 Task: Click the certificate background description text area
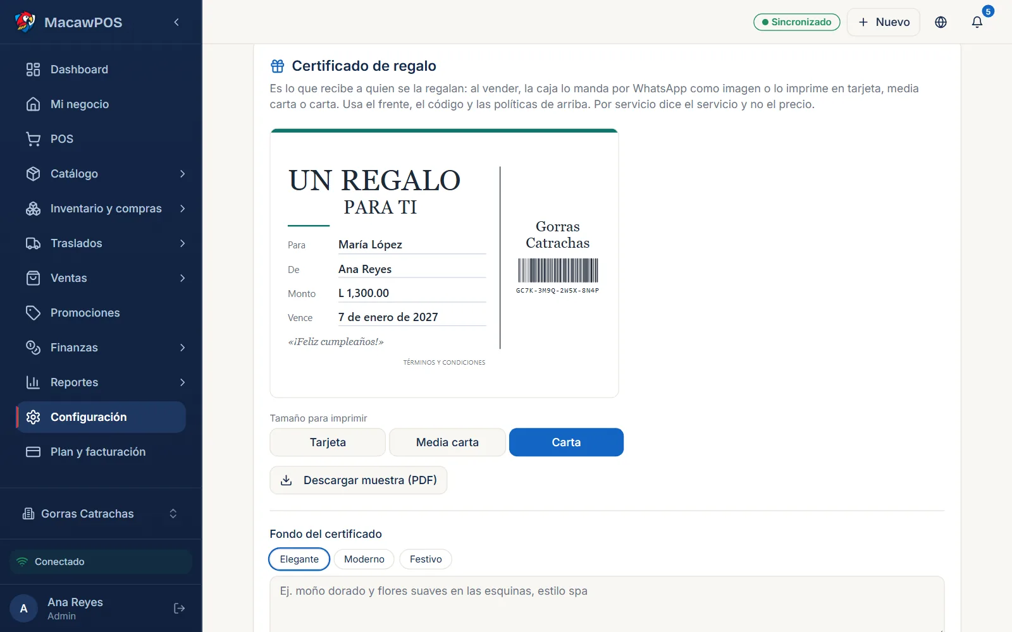click(x=607, y=604)
